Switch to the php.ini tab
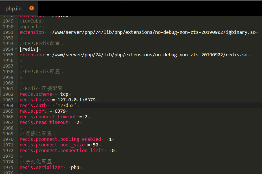262x174 pixels. tap(14, 8)
